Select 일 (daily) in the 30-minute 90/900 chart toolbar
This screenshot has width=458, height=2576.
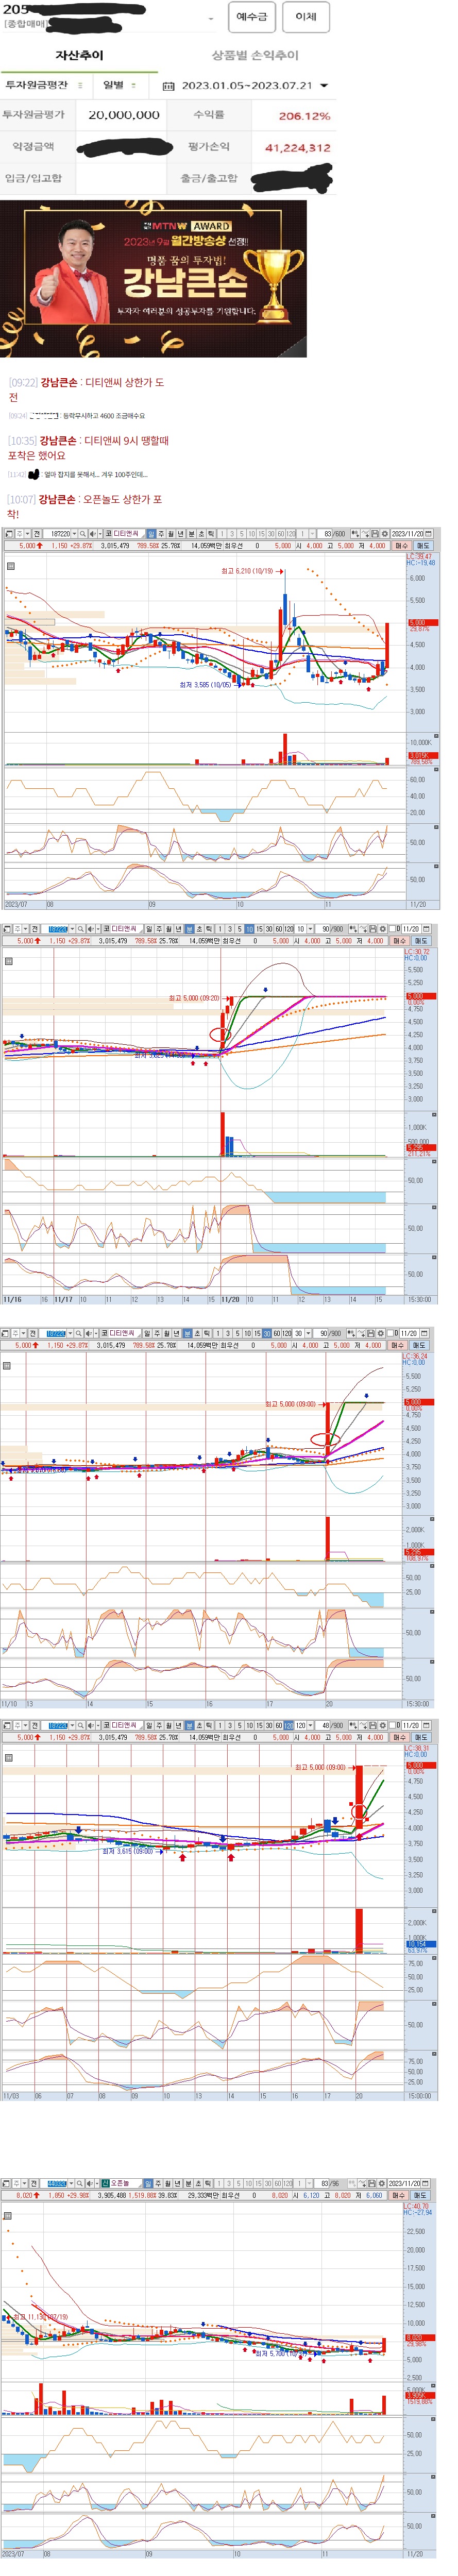click(146, 1333)
